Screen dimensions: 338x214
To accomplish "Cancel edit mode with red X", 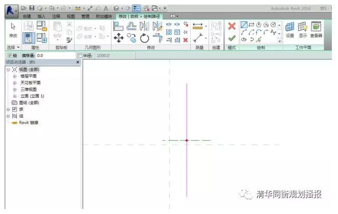I will (x=232, y=26).
